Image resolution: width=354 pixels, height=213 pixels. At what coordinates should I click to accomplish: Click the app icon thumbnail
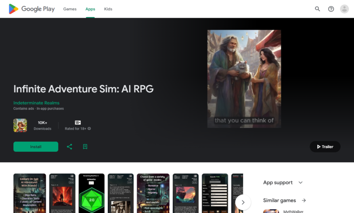pyautogui.click(x=20, y=125)
